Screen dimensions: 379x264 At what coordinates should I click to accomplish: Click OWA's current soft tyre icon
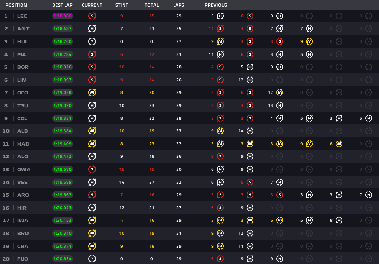coord(92,169)
